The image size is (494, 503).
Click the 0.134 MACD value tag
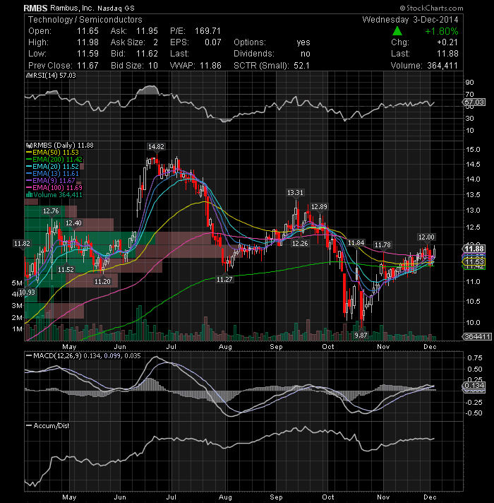(x=474, y=385)
